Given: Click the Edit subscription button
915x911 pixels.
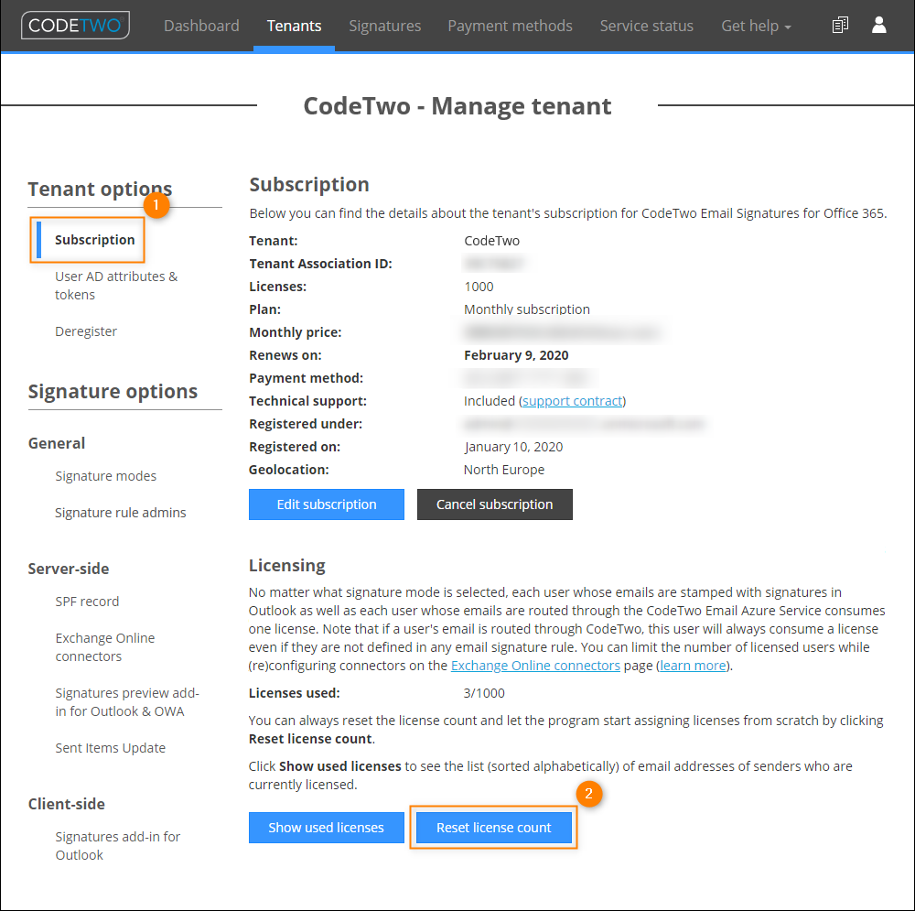Looking at the screenshot, I should [327, 504].
